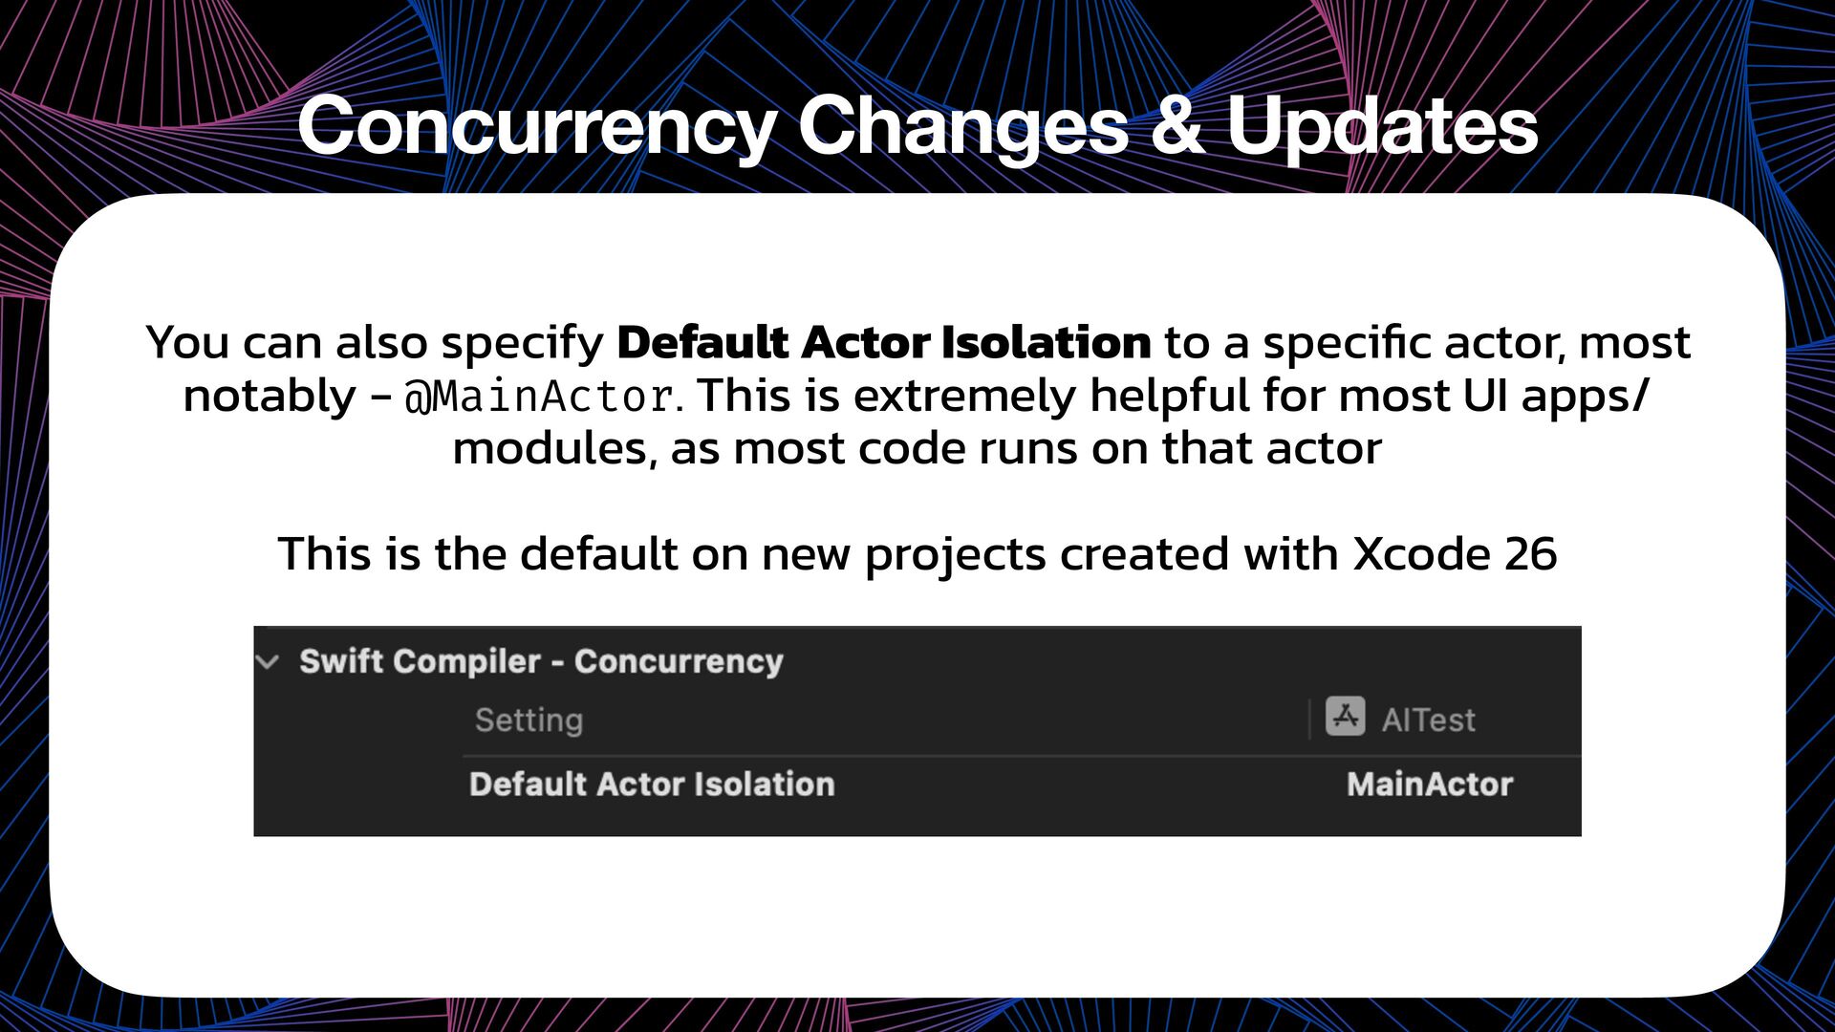The height and width of the screenshot is (1032, 1835).
Task: Click the ampersand in the slide title
Action: coord(1177,126)
